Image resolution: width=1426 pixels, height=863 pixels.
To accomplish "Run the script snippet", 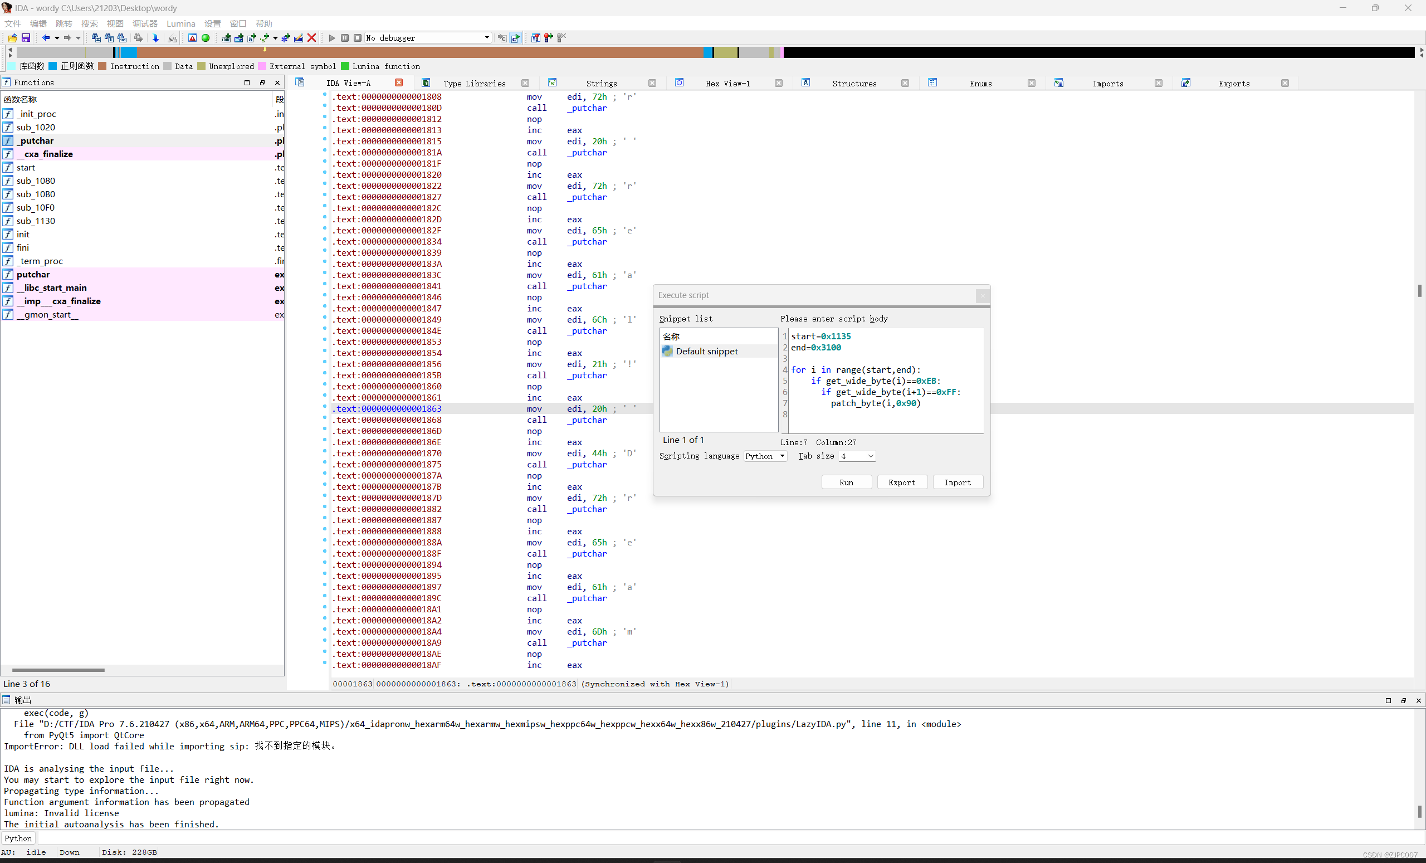I will coord(847,481).
